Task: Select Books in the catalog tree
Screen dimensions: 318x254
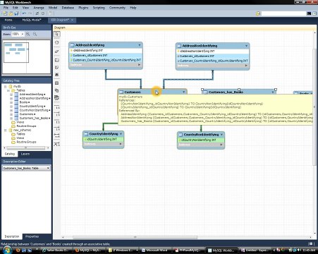Action: coord(23,102)
